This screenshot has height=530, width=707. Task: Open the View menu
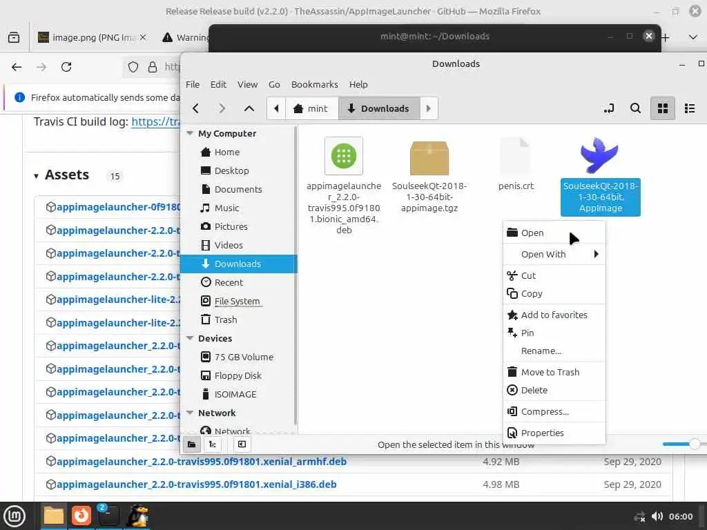point(248,84)
